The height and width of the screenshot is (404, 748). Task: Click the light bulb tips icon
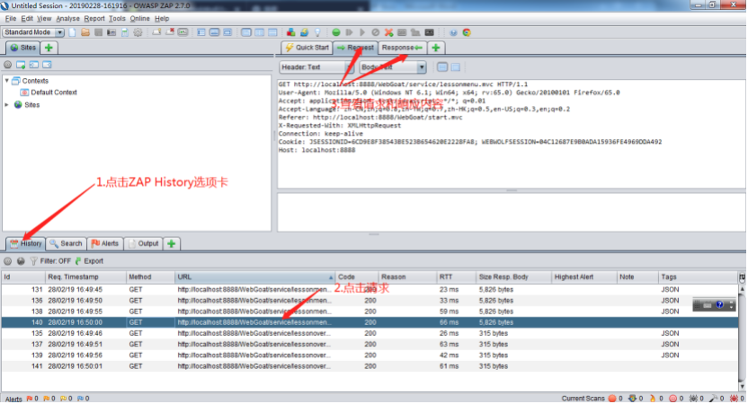click(317, 32)
